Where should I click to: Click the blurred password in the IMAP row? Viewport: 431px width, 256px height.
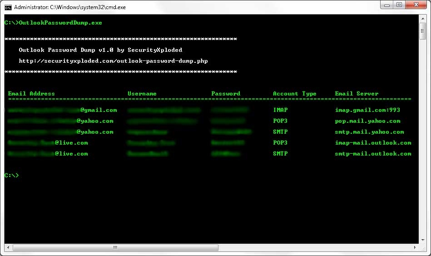pos(229,110)
